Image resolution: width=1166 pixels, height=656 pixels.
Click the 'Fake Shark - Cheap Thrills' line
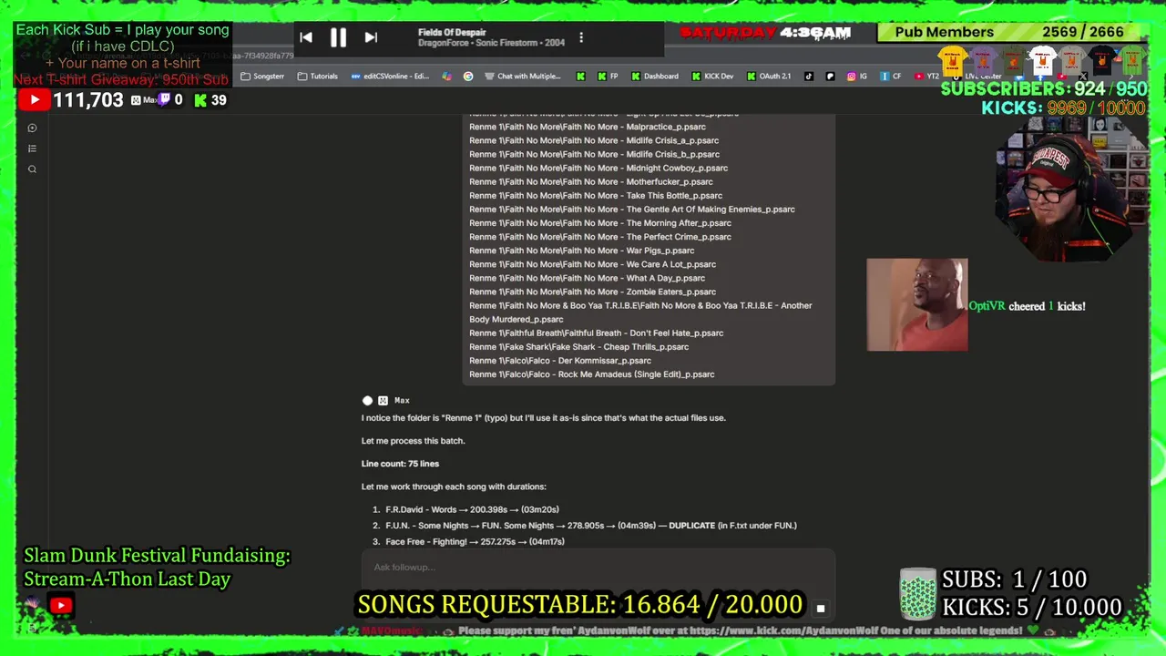(578, 347)
